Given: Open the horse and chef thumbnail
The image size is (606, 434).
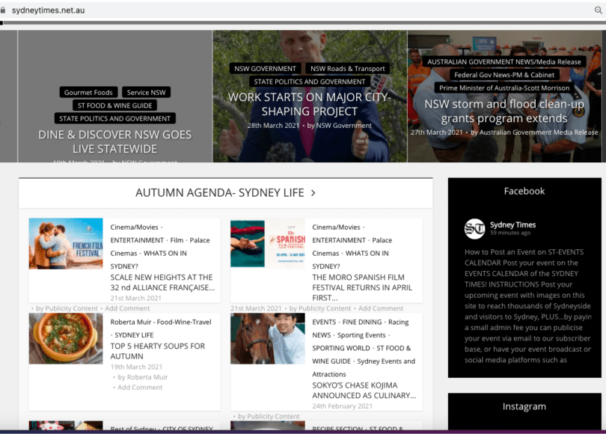Looking at the screenshot, I should pos(268,338).
